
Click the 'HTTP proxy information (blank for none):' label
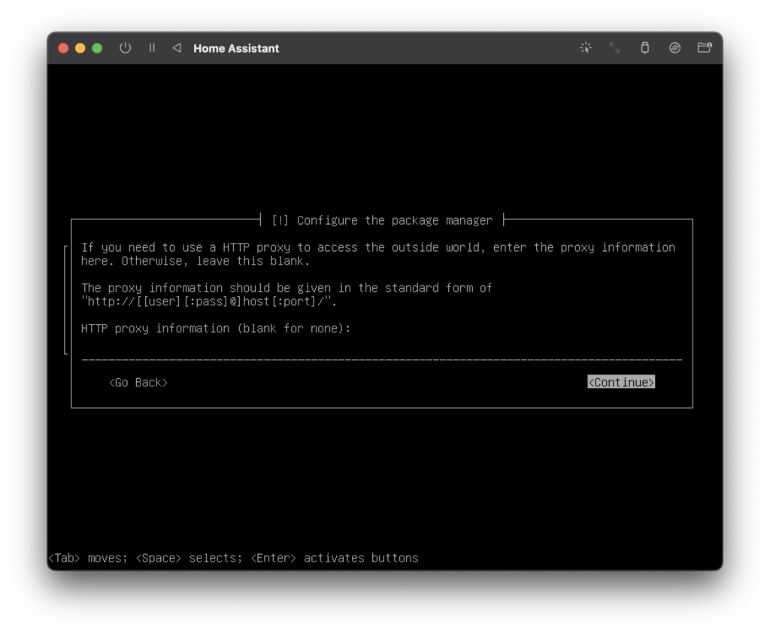[x=216, y=328]
